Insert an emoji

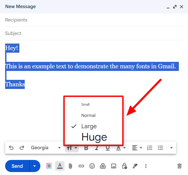[x=92, y=166]
